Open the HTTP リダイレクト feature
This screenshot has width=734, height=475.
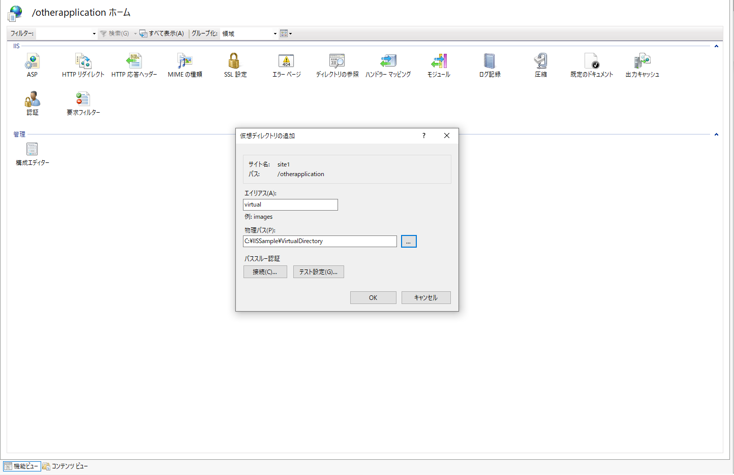click(x=83, y=65)
